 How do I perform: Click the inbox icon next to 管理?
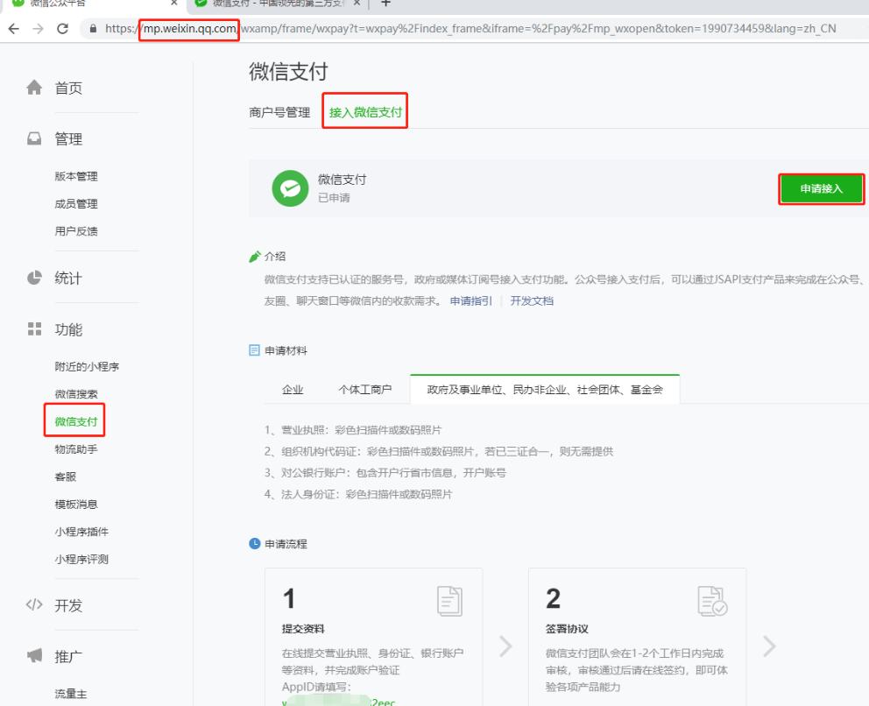(x=34, y=138)
